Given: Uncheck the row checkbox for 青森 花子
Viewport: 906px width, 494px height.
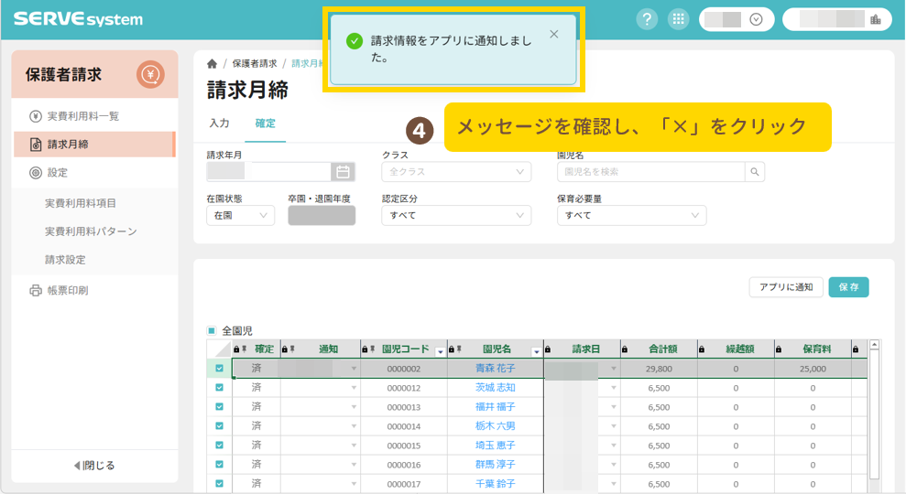Looking at the screenshot, I should point(219,369).
